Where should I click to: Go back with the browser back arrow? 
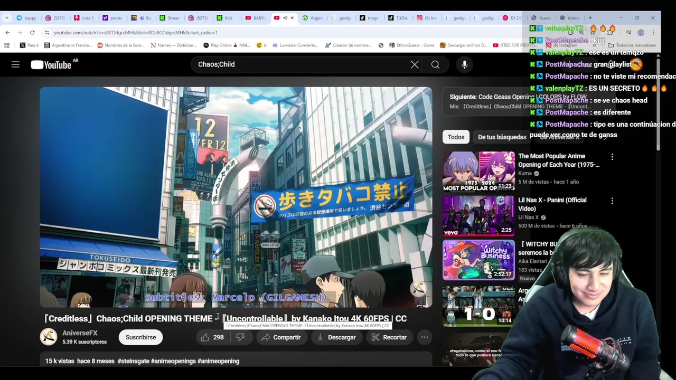[x=7, y=32]
